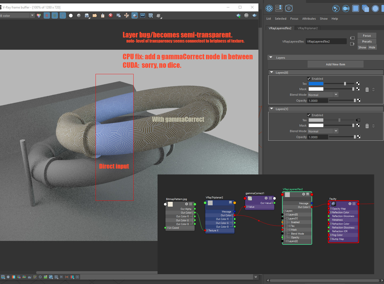Collapse the Layers[0] section
Viewport: 384px width, 284px height.
pos(272,72)
